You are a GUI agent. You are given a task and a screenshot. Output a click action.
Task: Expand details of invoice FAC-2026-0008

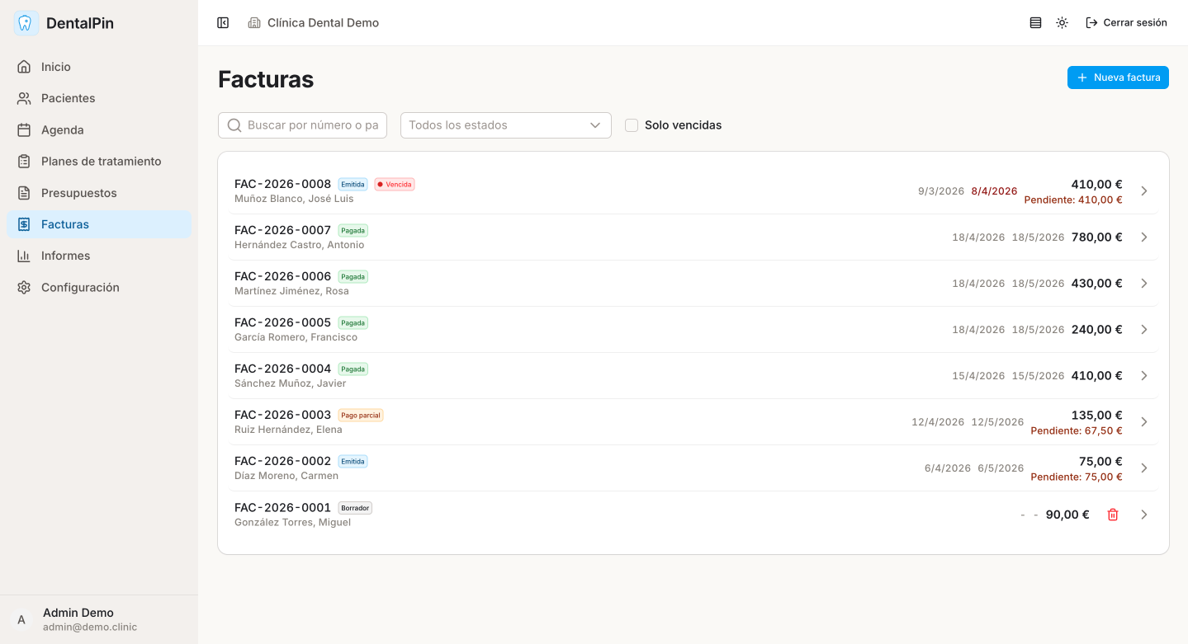coord(1143,190)
